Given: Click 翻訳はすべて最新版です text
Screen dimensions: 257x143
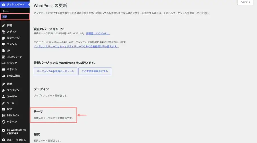Looking at the screenshot, I should (x=47, y=141).
